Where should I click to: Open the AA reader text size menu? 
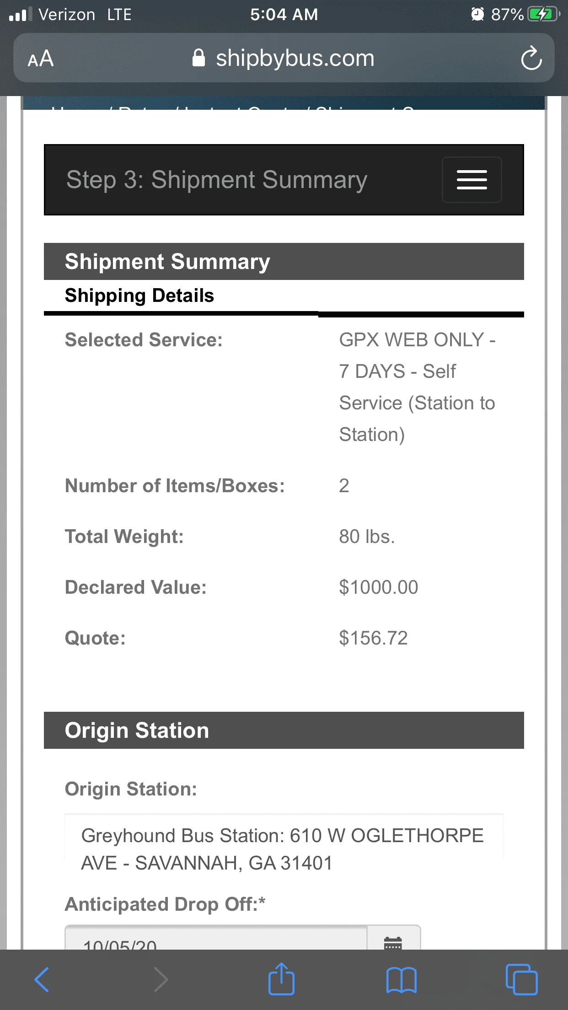click(41, 59)
